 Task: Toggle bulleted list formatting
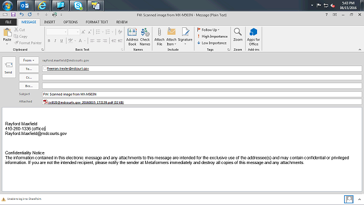(x=98, y=32)
